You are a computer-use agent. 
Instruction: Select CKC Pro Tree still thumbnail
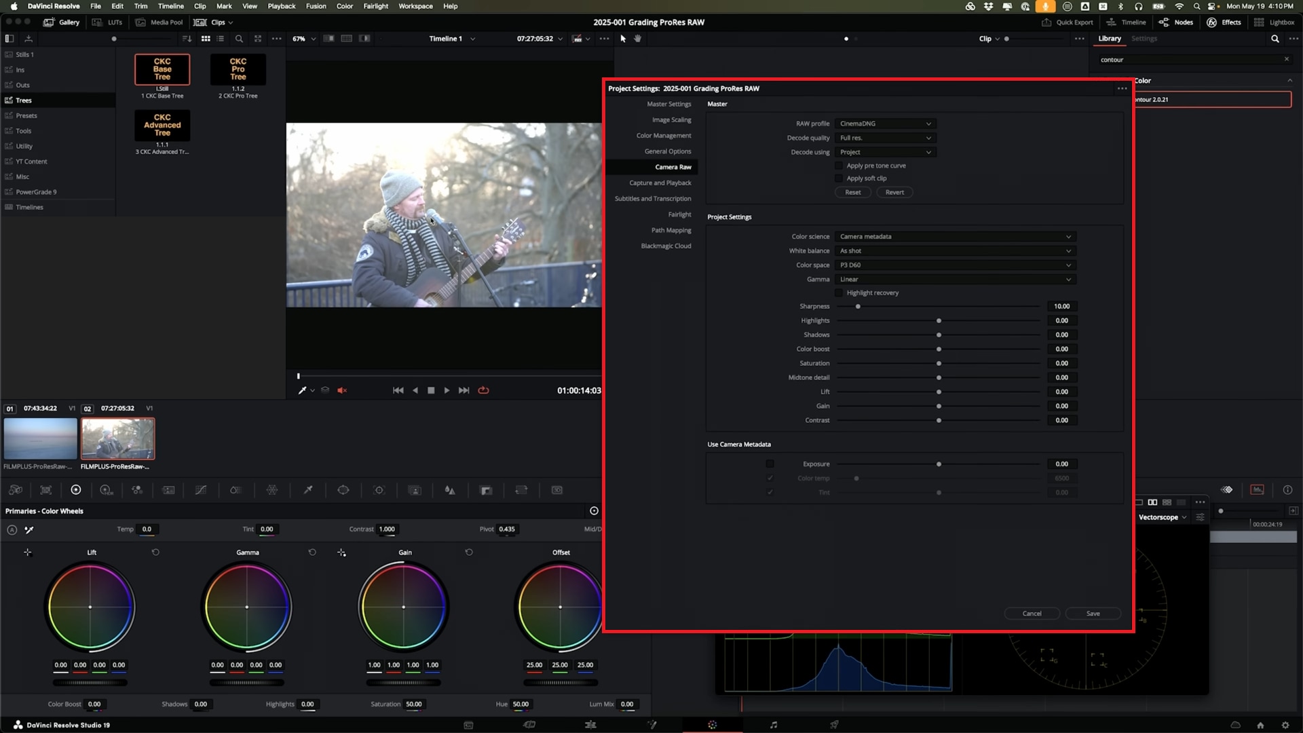pos(238,69)
